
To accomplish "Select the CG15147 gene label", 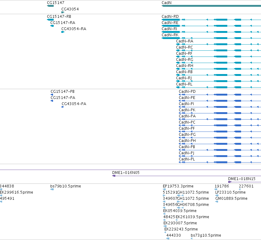I will (x=56, y=3).
